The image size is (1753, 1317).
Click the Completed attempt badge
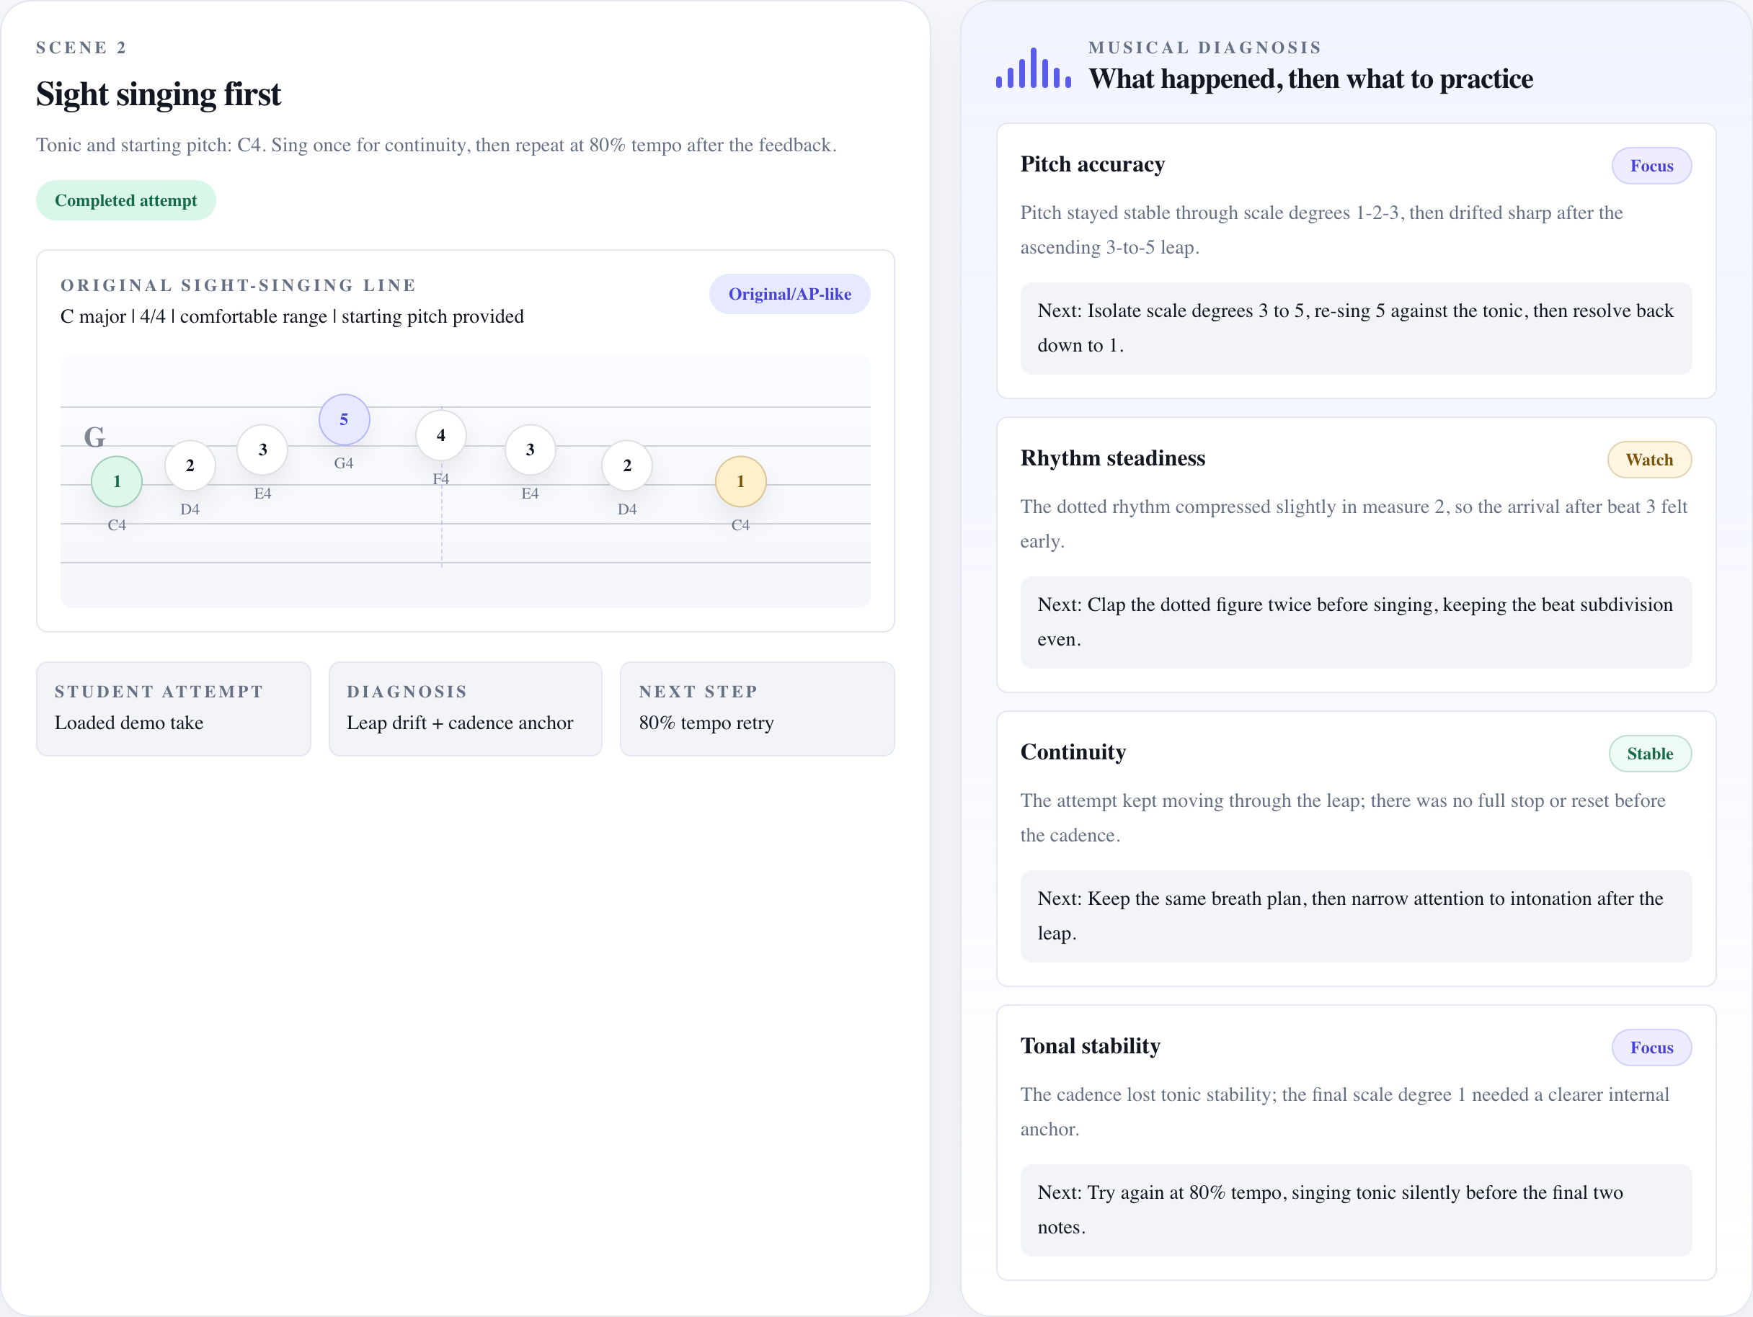click(x=126, y=200)
